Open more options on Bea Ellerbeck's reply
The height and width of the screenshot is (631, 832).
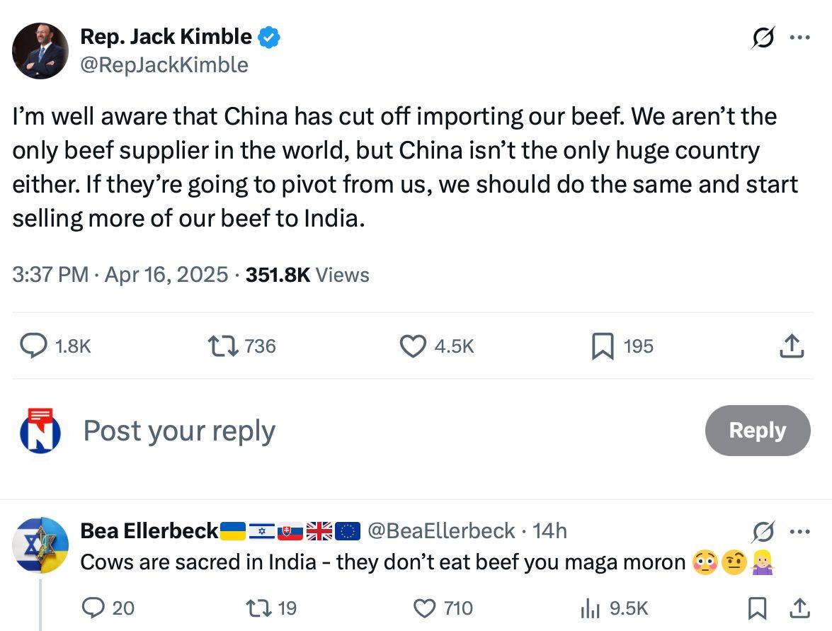pos(799,531)
